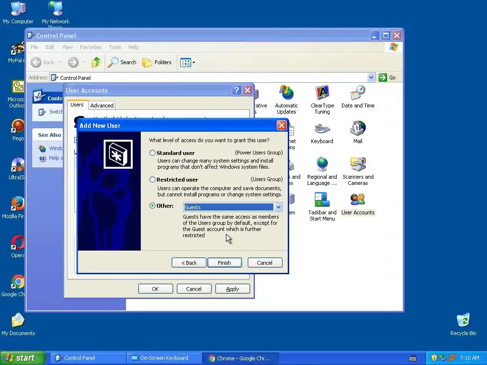This screenshot has width=487, height=365.
Task: Click OK in User Accounts dialog
Action: [156, 289]
